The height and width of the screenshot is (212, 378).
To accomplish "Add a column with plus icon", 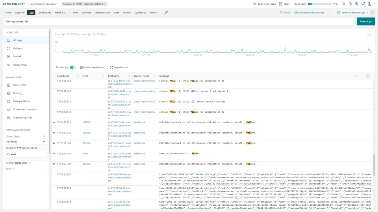I will coord(368,76).
